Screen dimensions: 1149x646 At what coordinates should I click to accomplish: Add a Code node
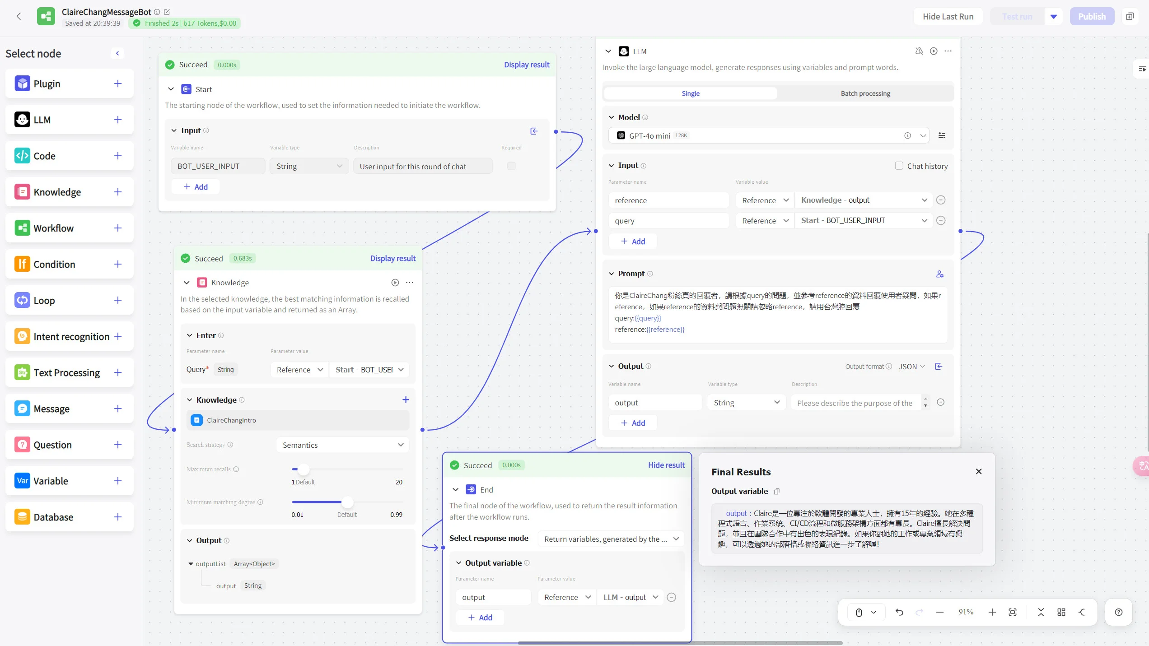(118, 156)
